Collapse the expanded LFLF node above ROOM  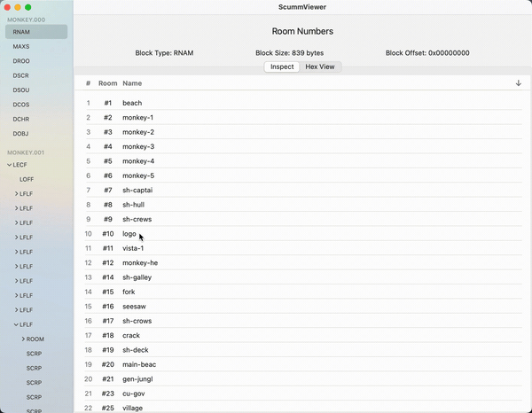16,324
